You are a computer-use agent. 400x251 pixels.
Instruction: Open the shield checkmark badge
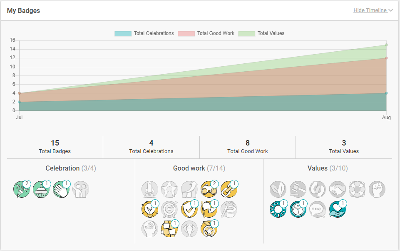tap(189, 209)
